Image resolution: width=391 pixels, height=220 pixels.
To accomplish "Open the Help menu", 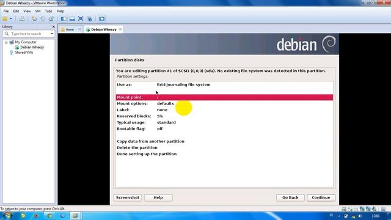I will coord(60,11).
